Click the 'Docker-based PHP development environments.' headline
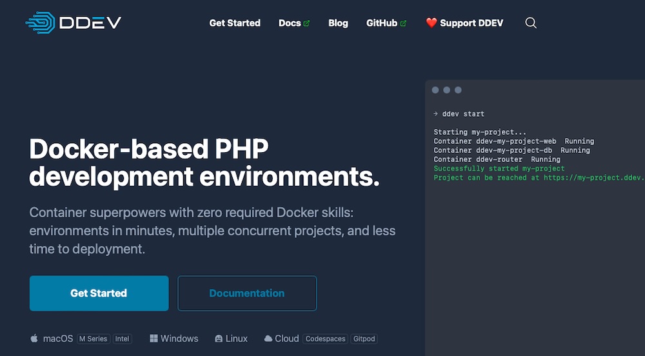Viewport: 645px width, 356px height. [x=204, y=163]
